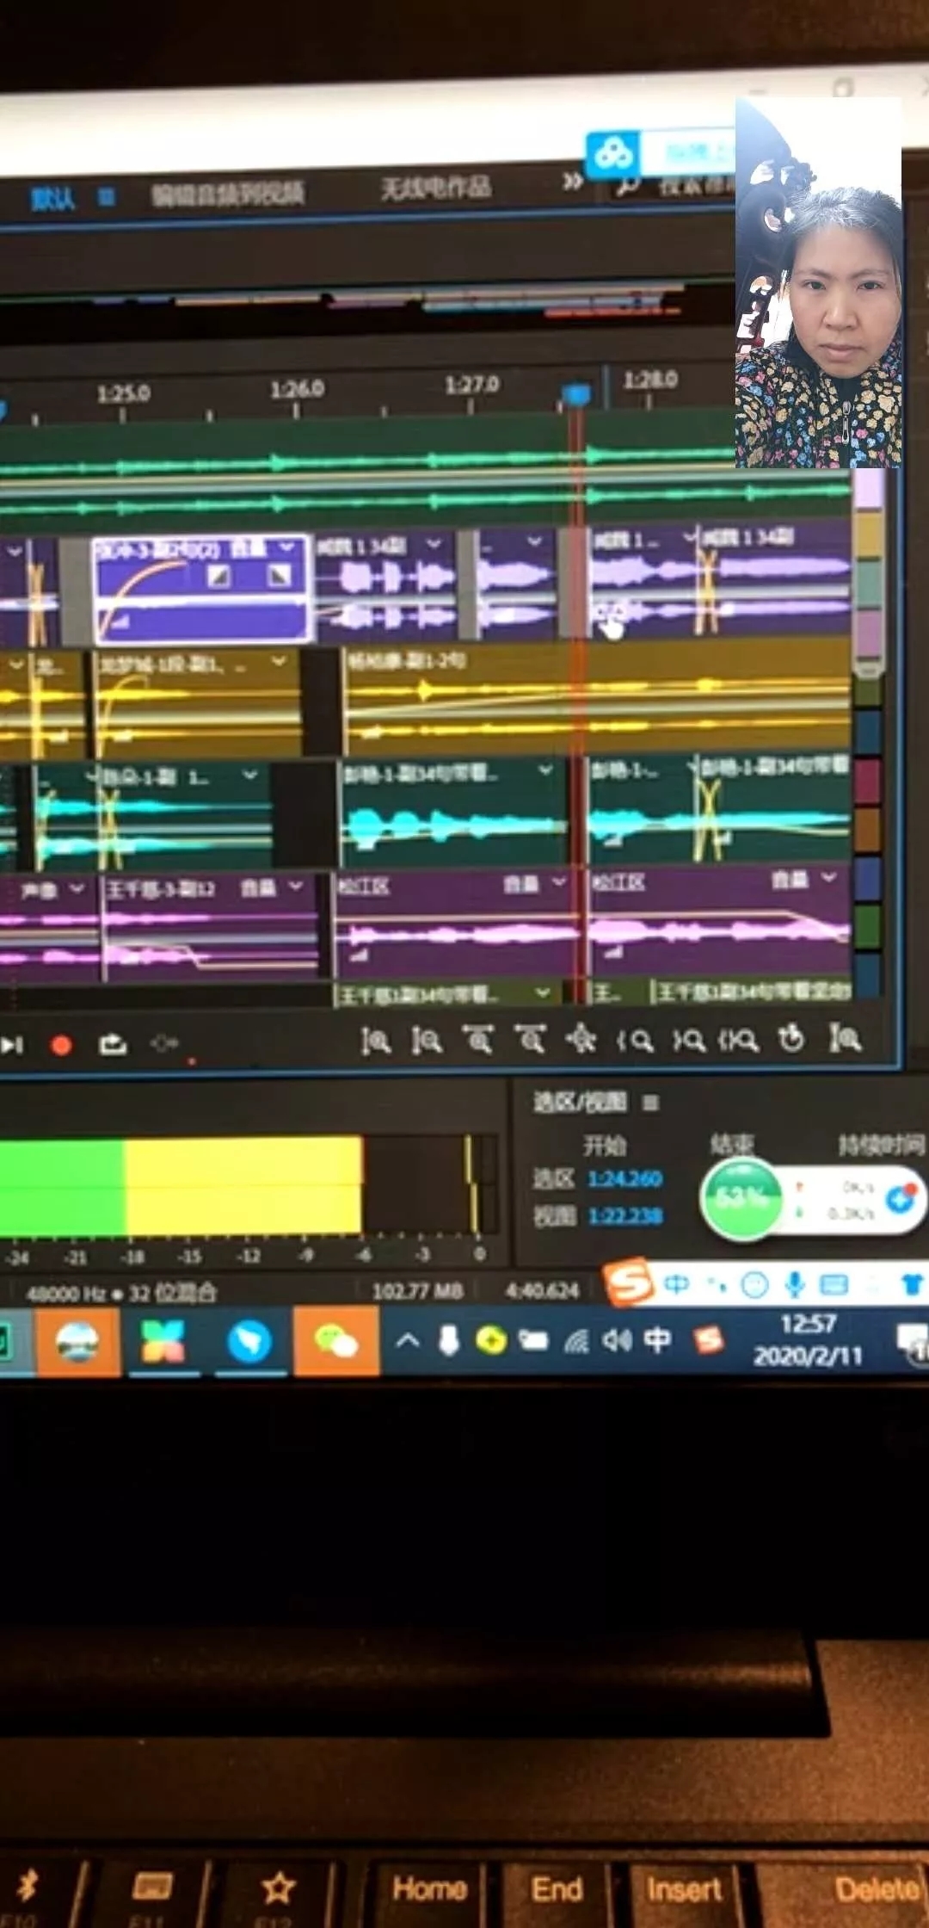Click the view start time 1:22.238
Screen dimensions: 929x1928
(x=624, y=1215)
